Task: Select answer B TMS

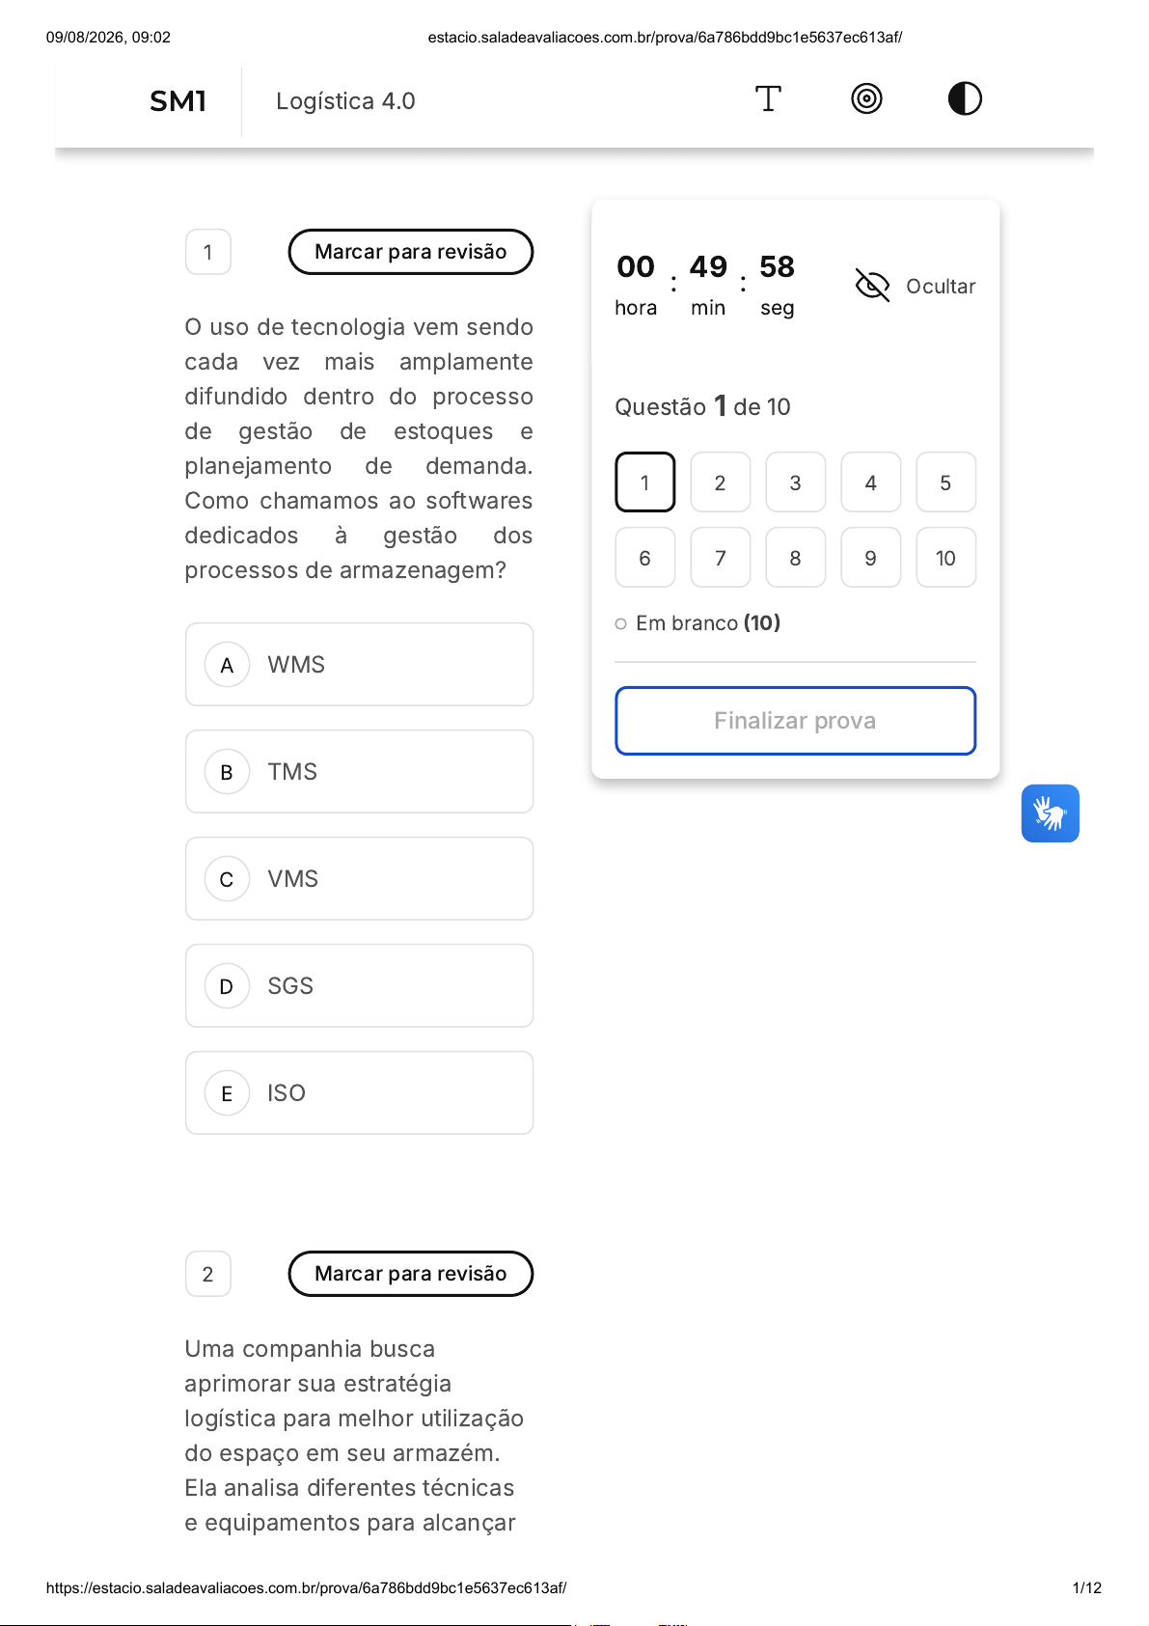Action: (359, 772)
